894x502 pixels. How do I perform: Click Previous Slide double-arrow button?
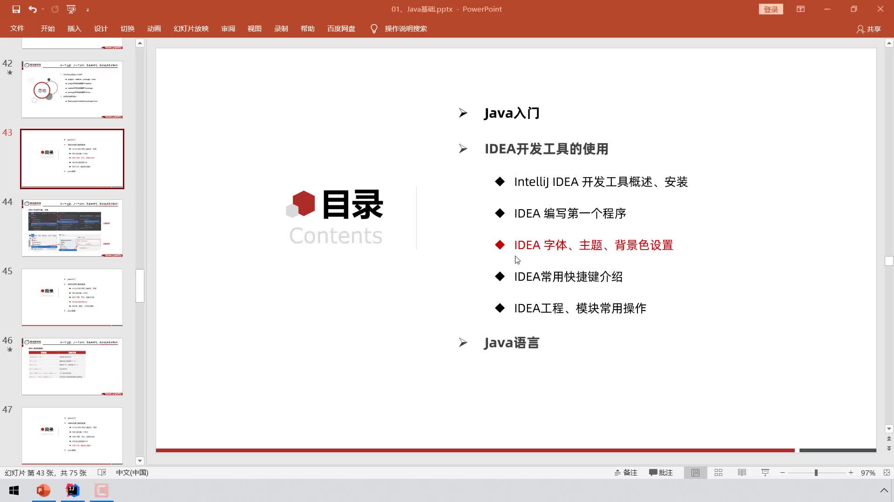coord(889,439)
